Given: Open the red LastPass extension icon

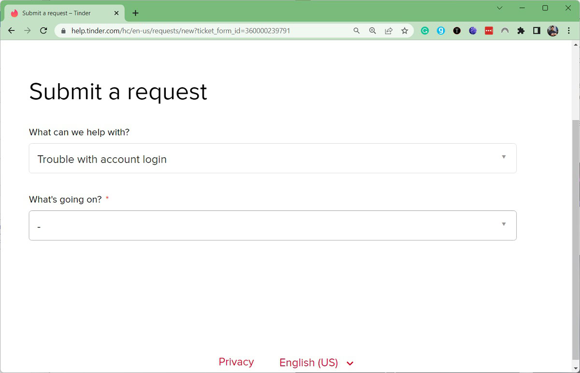Looking at the screenshot, I should point(489,30).
